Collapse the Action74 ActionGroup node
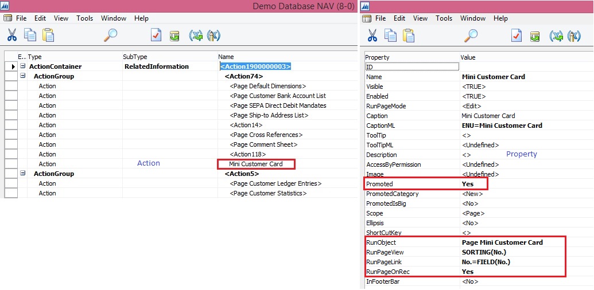The width and height of the screenshot is (594, 290). (x=23, y=76)
